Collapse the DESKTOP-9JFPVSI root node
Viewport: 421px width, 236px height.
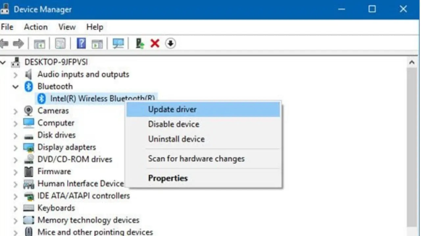pyautogui.click(x=3, y=62)
